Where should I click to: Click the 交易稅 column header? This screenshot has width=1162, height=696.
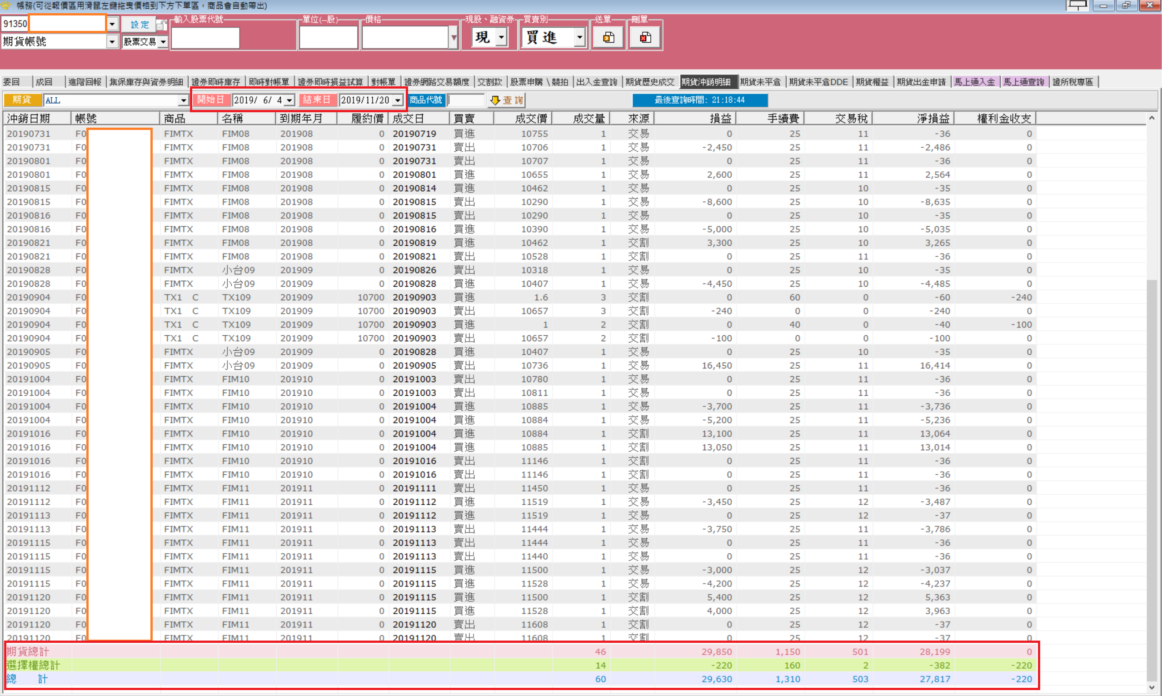(838, 118)
